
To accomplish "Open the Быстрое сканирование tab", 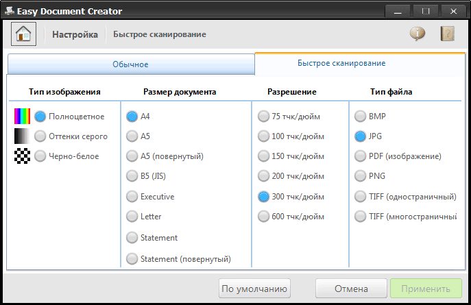I will (341, 63).
